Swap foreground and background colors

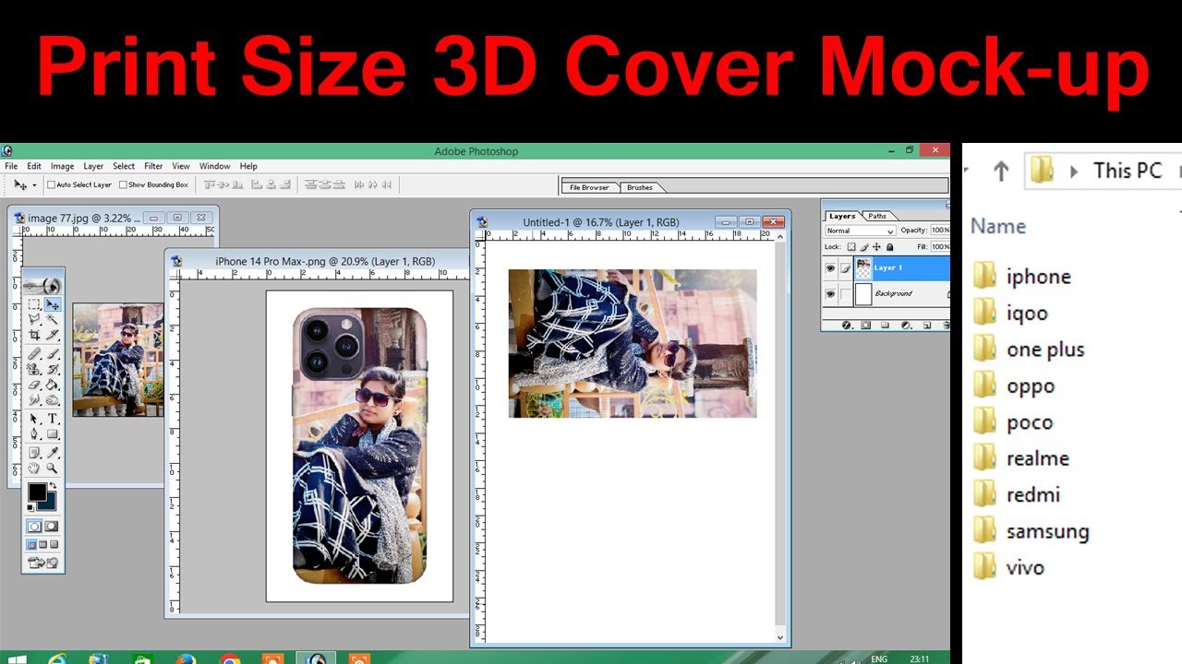[53, 485]
